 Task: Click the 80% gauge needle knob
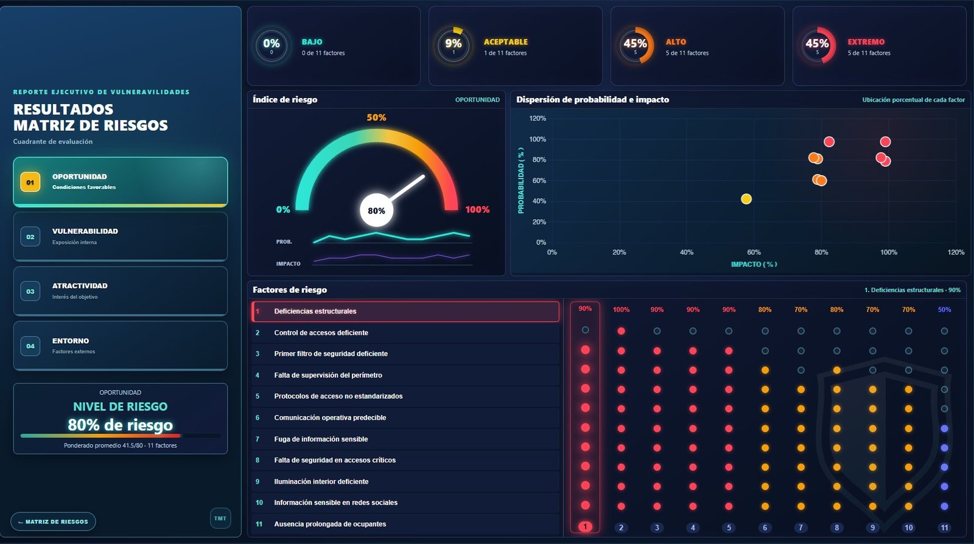point(376,211)
